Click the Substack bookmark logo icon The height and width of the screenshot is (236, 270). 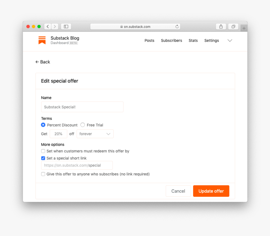42,40
